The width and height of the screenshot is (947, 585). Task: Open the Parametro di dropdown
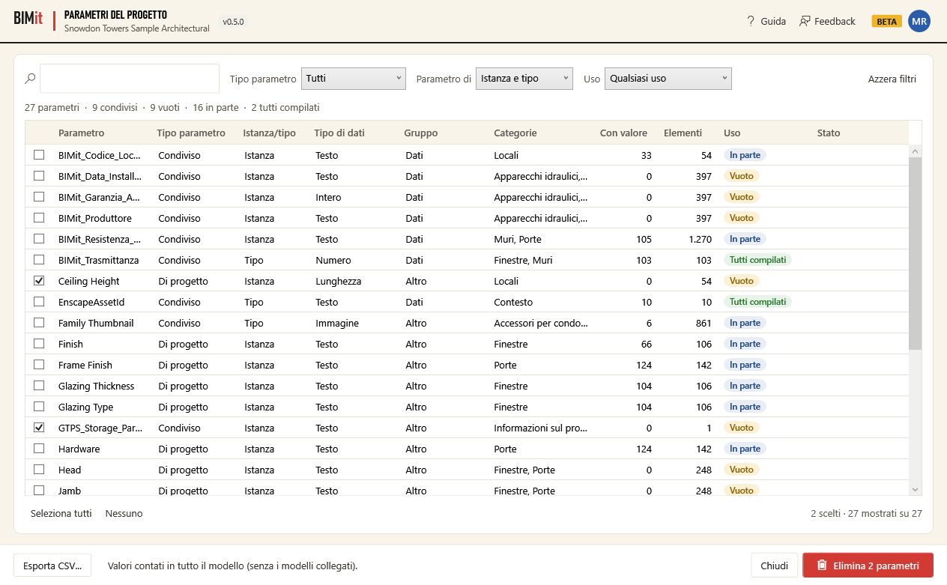524,79
